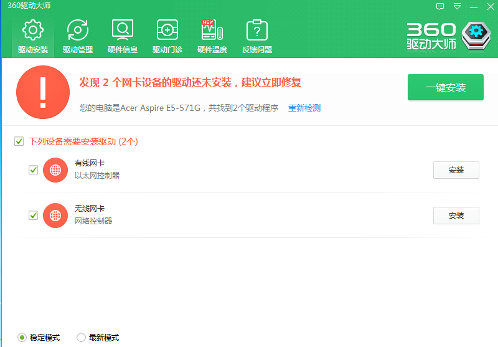This screenshot has width=498, height=347.
Task: Click 安装 button for 有线网卡
Action: click(456, 170)
